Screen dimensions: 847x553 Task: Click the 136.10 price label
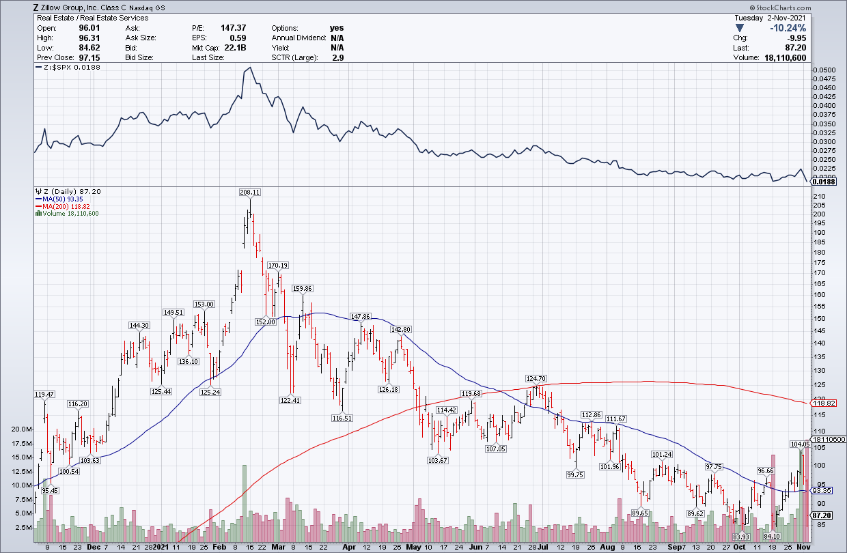click(189, 361)
